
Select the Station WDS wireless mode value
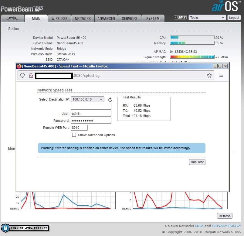pyautogui.click(x=66, y=54)
